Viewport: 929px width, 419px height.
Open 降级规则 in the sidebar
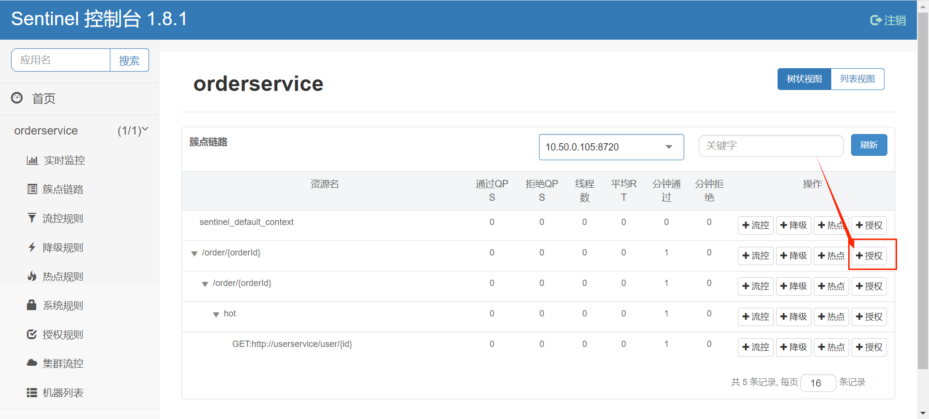coord(63,247)
